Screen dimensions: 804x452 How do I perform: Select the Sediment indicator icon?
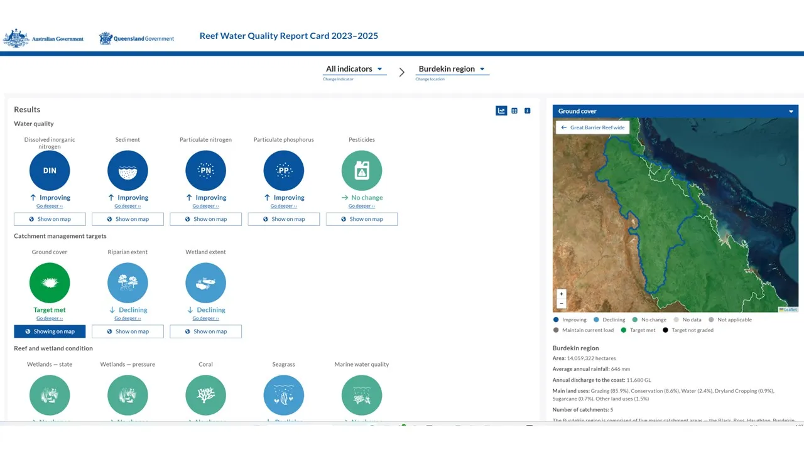click(x=128, y=170)
